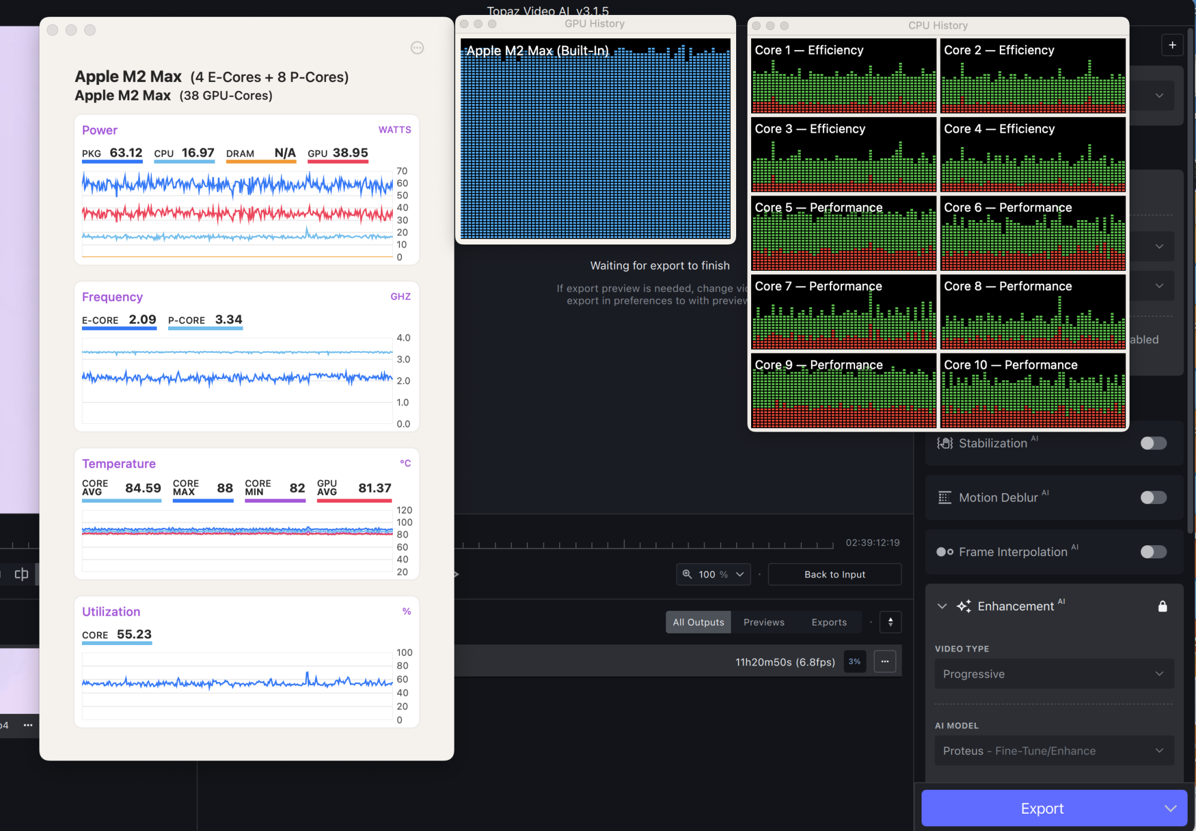Viewport: 1196px width, 831px height.
Task: Click the ellipsis icon in power monitor window
Action: click(x=417, y=48)
